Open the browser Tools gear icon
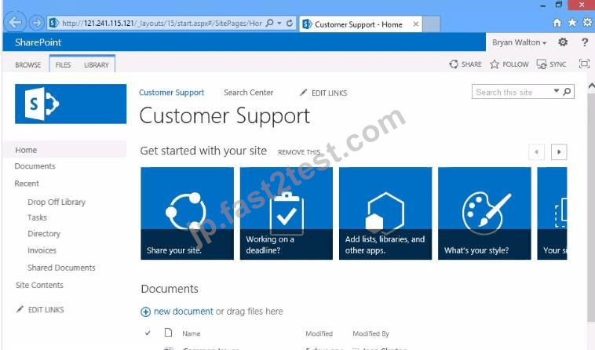 tap(587, 23)
